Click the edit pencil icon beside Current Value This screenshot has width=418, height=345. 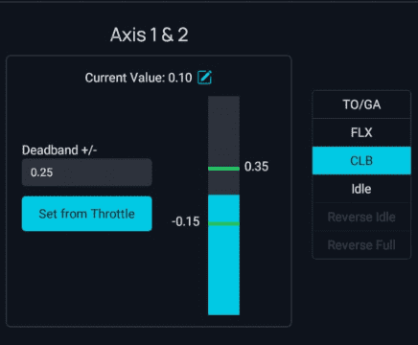point(204,78)
